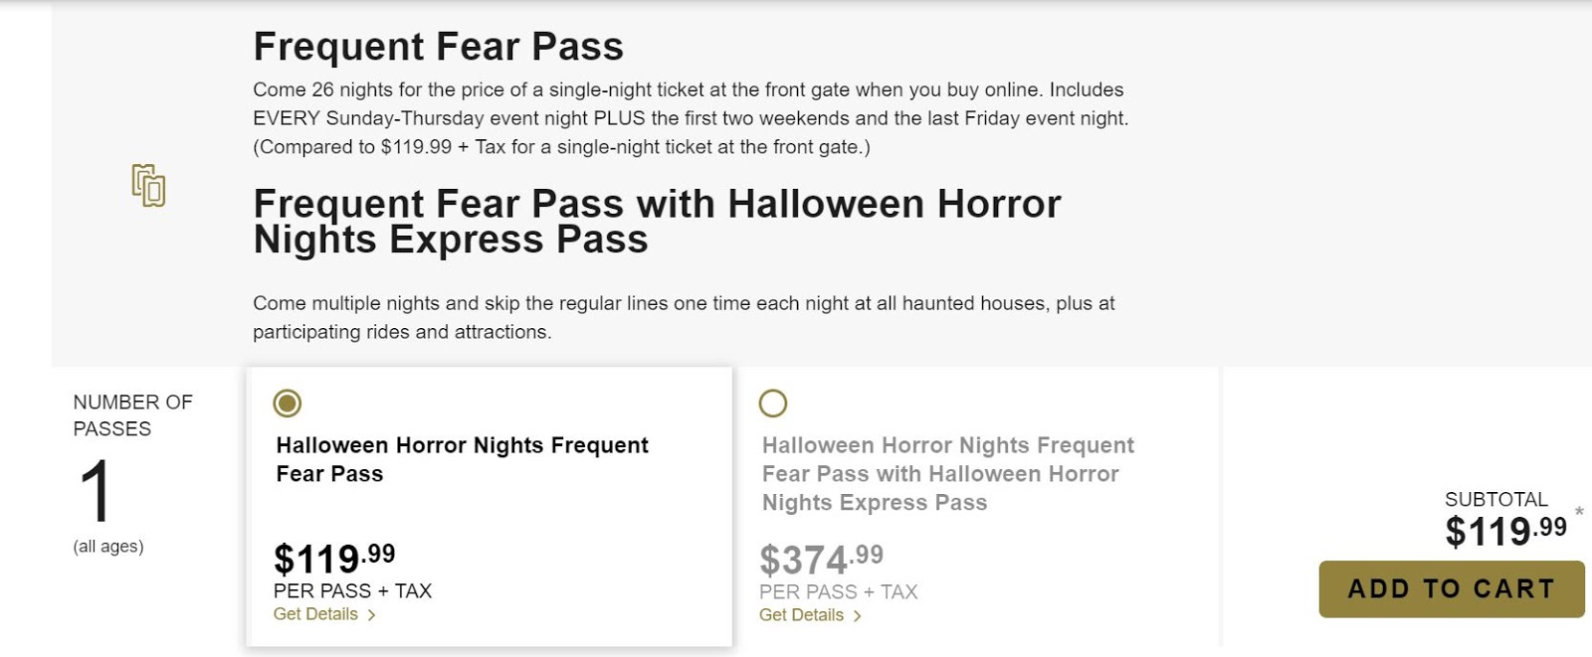Click the $119.99 per pass price
This screenshot has height=657, width=1592.
(x=334, y=558)
